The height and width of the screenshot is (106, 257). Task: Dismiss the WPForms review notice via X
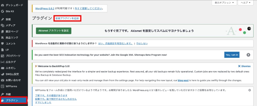pos(250,90)
